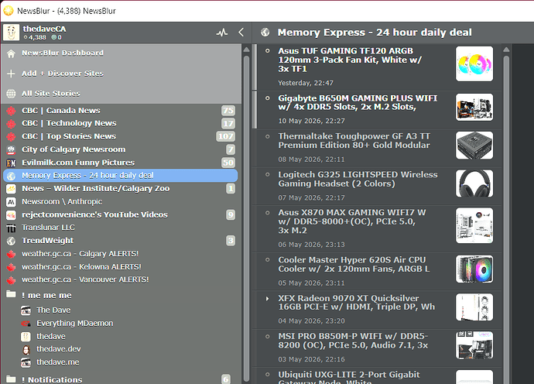Click The Dave feed favicon
534x384 pixels.
(x=26, y=310)
